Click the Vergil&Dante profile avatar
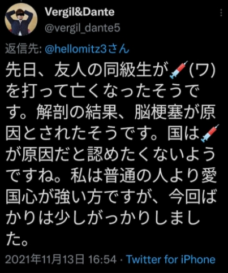Image resolution: width=228 pixels, height=273 pixels. (21, 19)
